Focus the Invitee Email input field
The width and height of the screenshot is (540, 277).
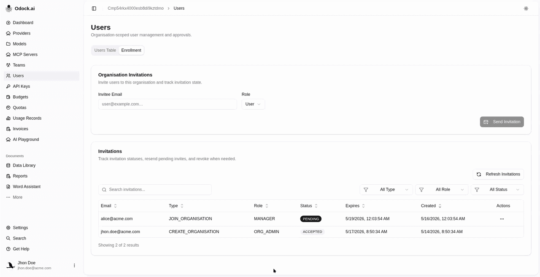click(x=167, y=104)
